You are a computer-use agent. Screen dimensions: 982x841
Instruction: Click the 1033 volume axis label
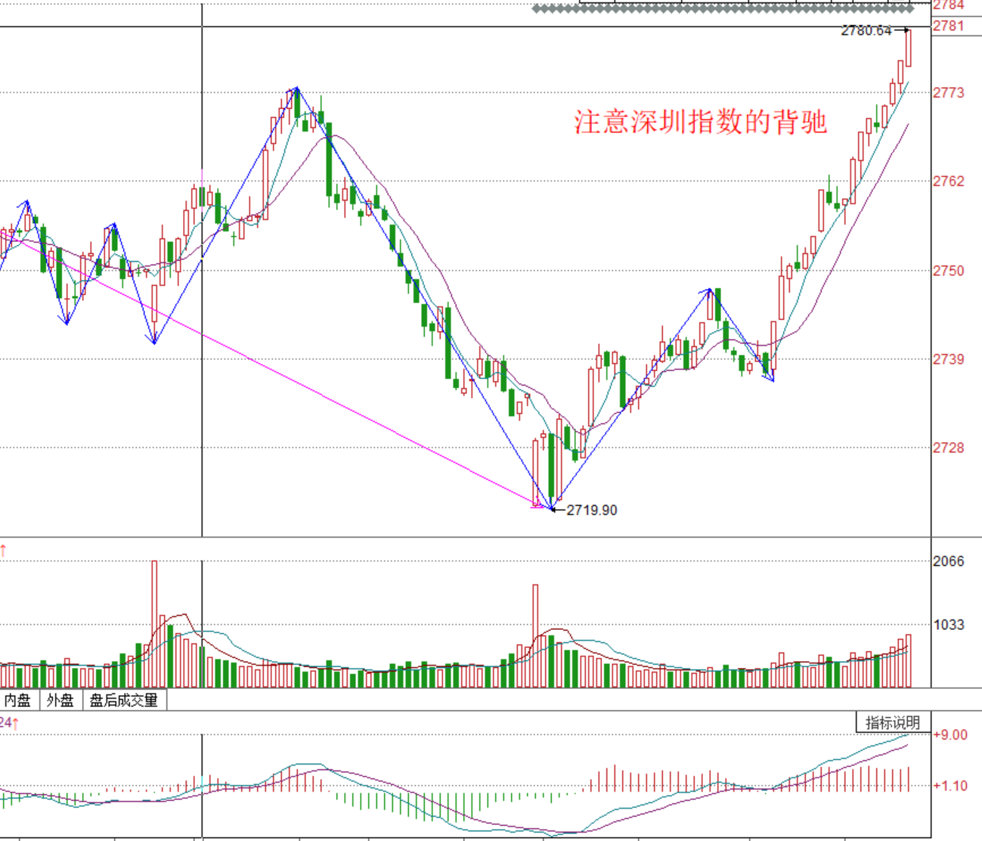click(949, 625)
